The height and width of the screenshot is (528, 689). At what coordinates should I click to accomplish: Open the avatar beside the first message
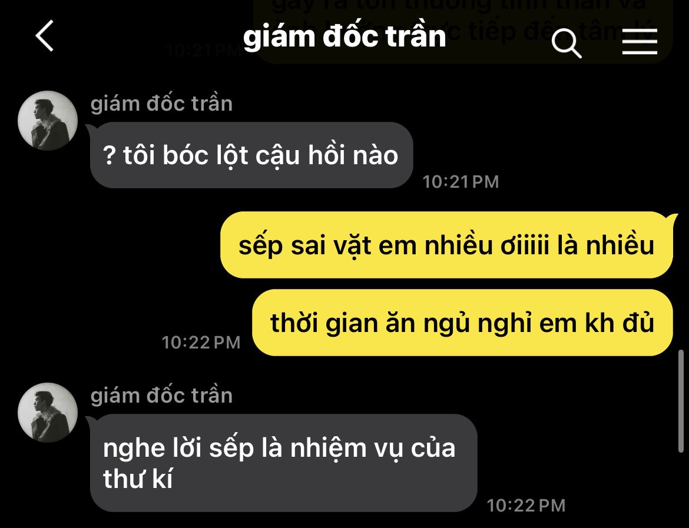(x=48, y=121)
